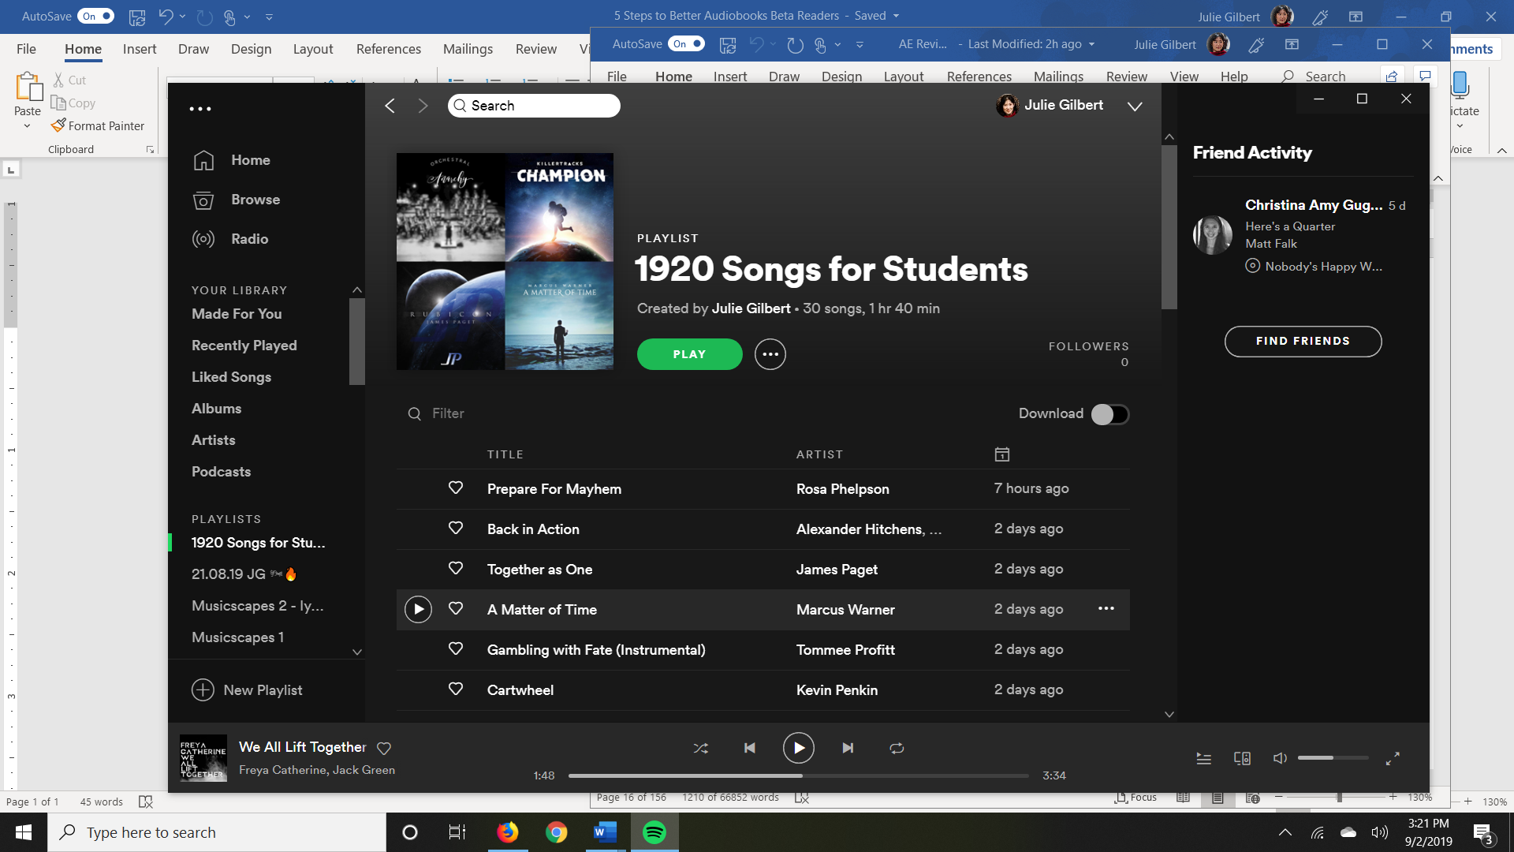Image resolution: width=1514 pixels, height=852 pixels.
Task: Like Prepare For Mayhem with heart
Action: pos(456,488)
